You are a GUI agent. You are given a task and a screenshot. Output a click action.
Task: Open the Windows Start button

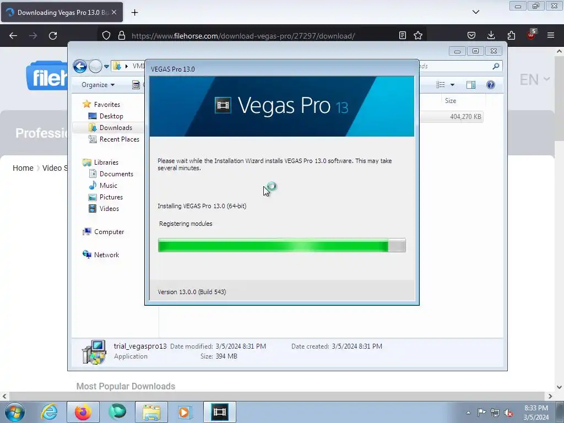point(14,412)
